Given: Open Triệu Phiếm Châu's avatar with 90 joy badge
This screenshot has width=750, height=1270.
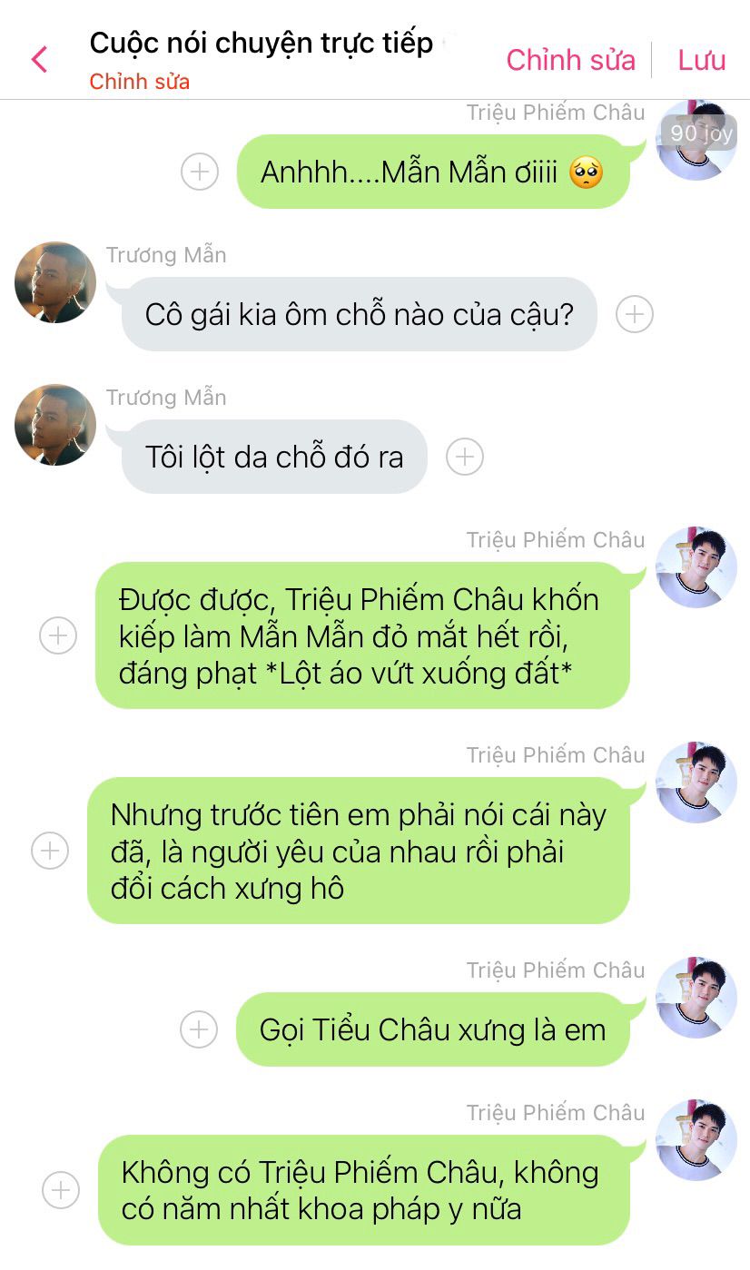Looking at the screenshot, I should pyautogui.click(x=696, y=140).
